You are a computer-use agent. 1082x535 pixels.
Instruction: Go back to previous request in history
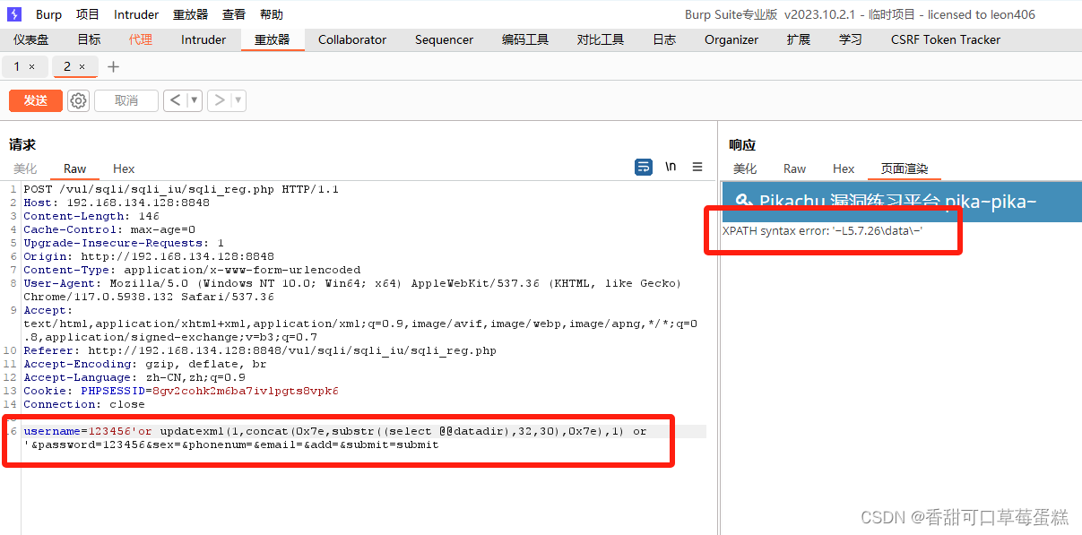tap(174, 100)
